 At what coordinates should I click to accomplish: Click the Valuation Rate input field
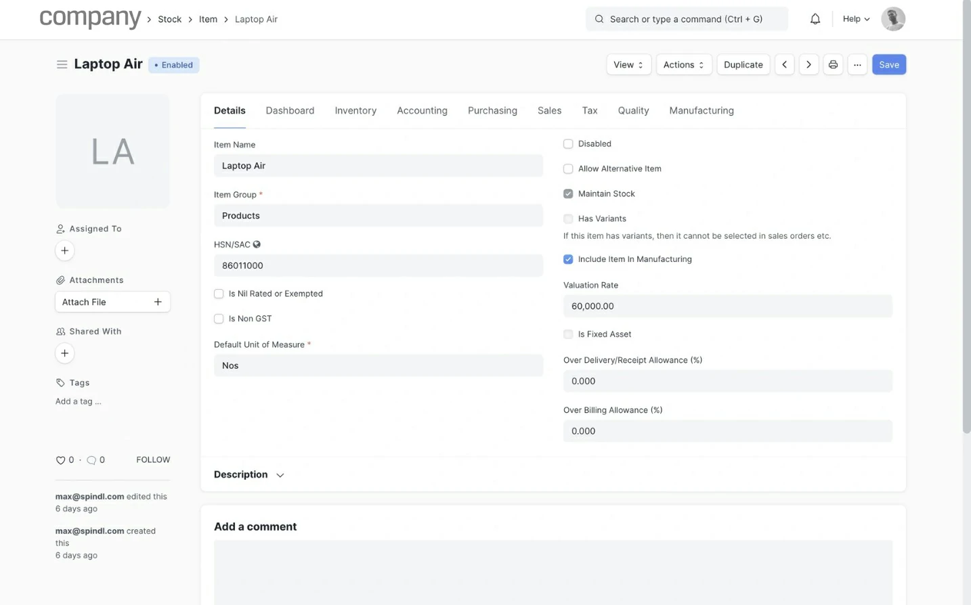(x=727, y=307)
